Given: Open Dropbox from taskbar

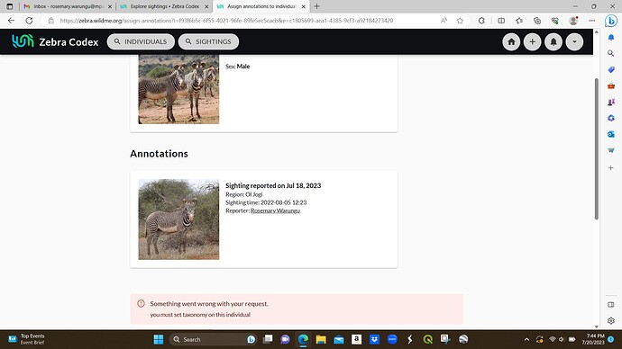Looking at the screenshot, I should point(374,339).
